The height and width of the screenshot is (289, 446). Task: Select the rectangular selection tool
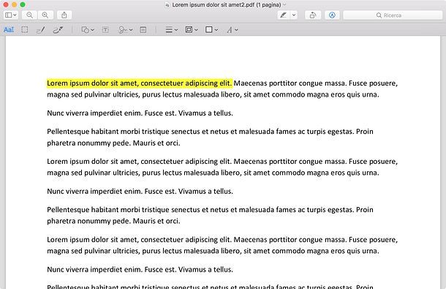25,29
